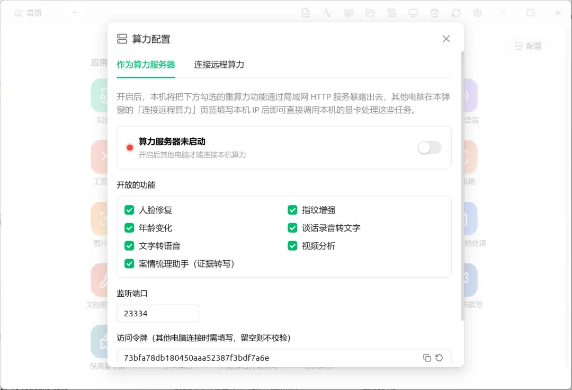Click the 监听端口 field showing 23334
This screenshot has width=572, height=390.
coord(158,314)
